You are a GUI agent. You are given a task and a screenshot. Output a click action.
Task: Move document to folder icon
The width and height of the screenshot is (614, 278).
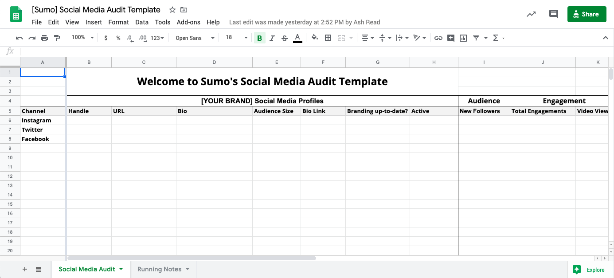tap(184, 10)
